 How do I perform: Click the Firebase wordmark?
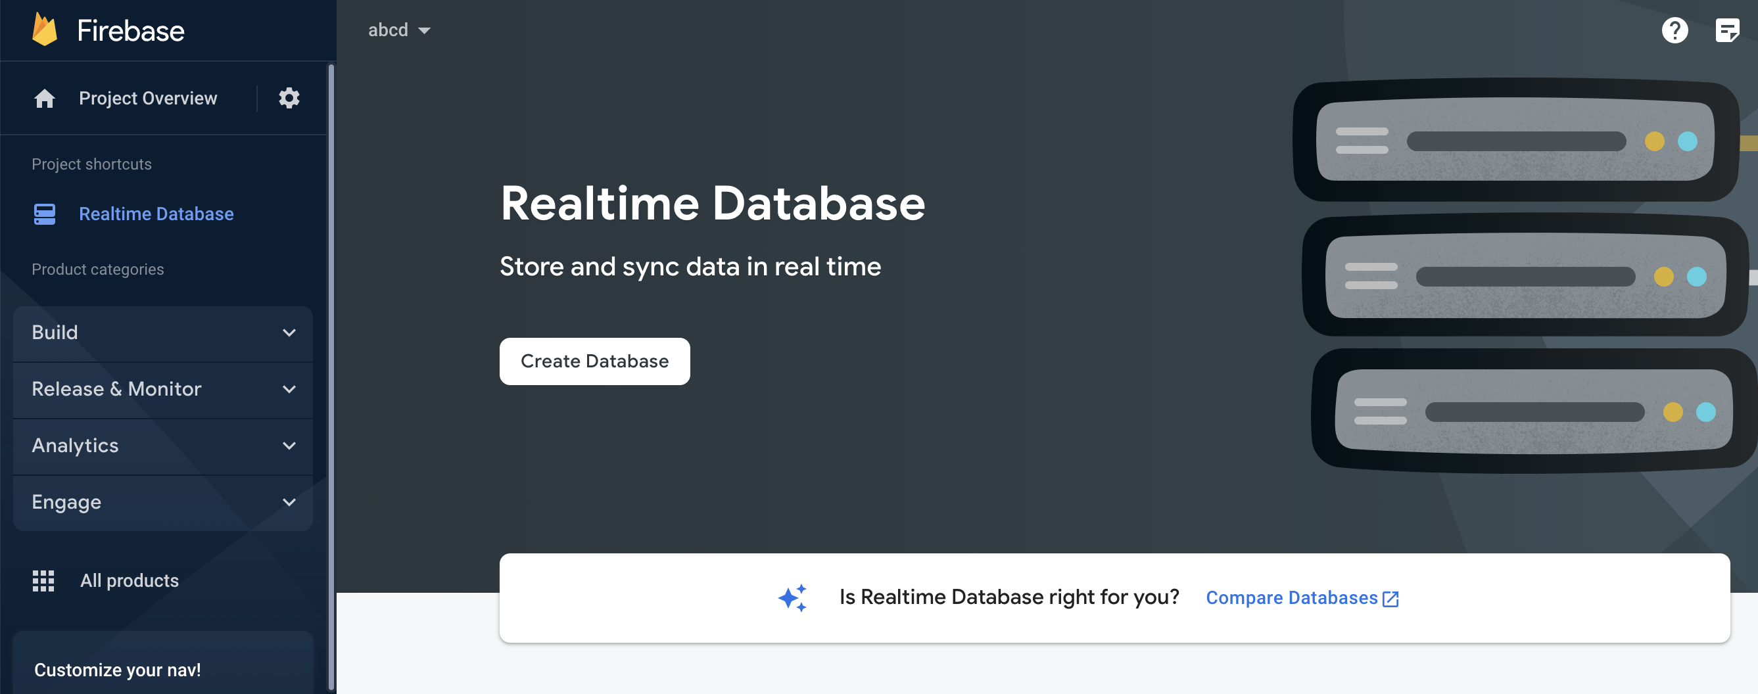coord(130,31)
